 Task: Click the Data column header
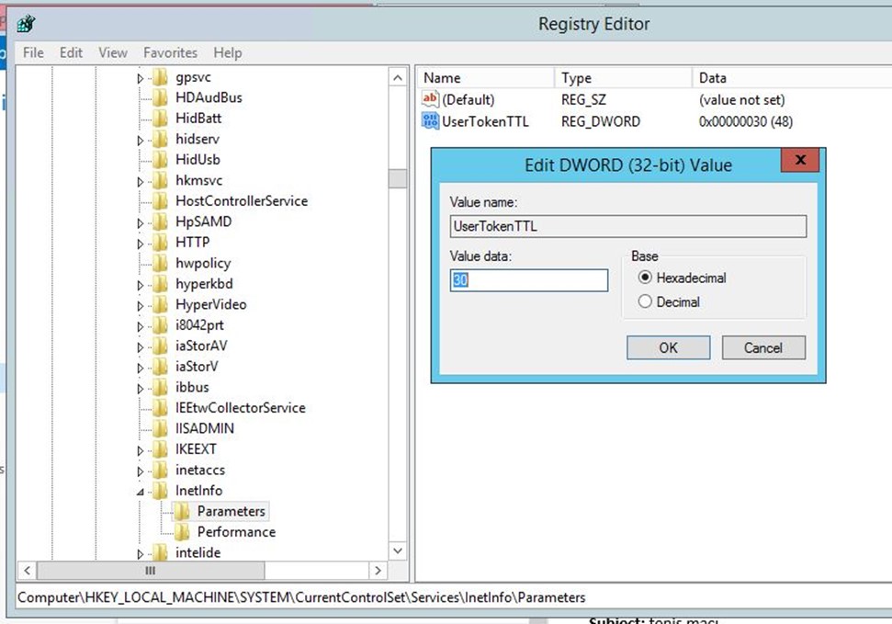(793, 78)
